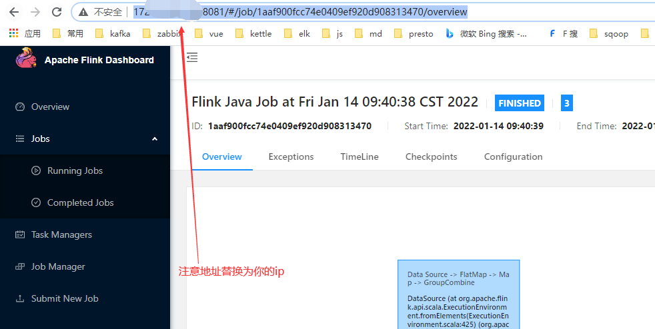Go back with the browser back arrow
655x329 pixels.
point(14,12)
